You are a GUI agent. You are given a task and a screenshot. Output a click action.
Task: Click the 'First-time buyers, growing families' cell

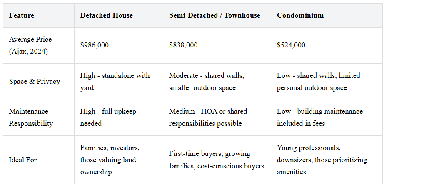217,160
